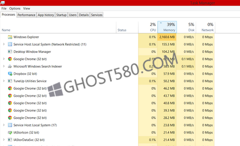Click the TuneUp Utilities Service icon

10,81
